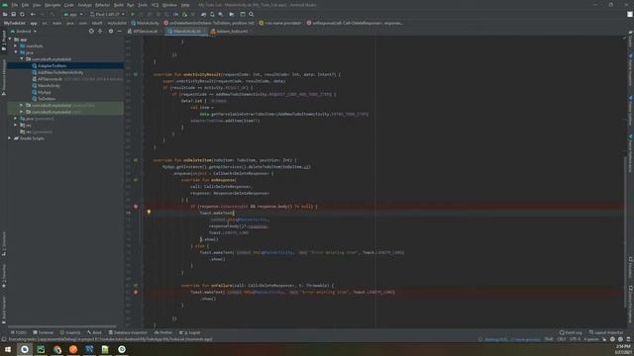Image resolution: width=634 pixels, height=356 pixels.
Task: Toggle breakpoint on onFailure Toast line
Action: click(x=136, y=292)
